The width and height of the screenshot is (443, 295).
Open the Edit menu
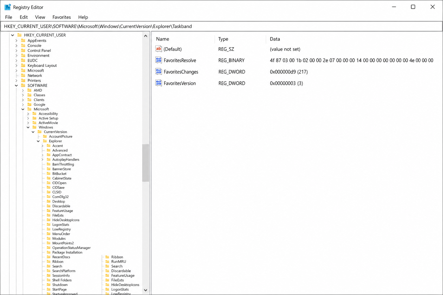(24, 17)
